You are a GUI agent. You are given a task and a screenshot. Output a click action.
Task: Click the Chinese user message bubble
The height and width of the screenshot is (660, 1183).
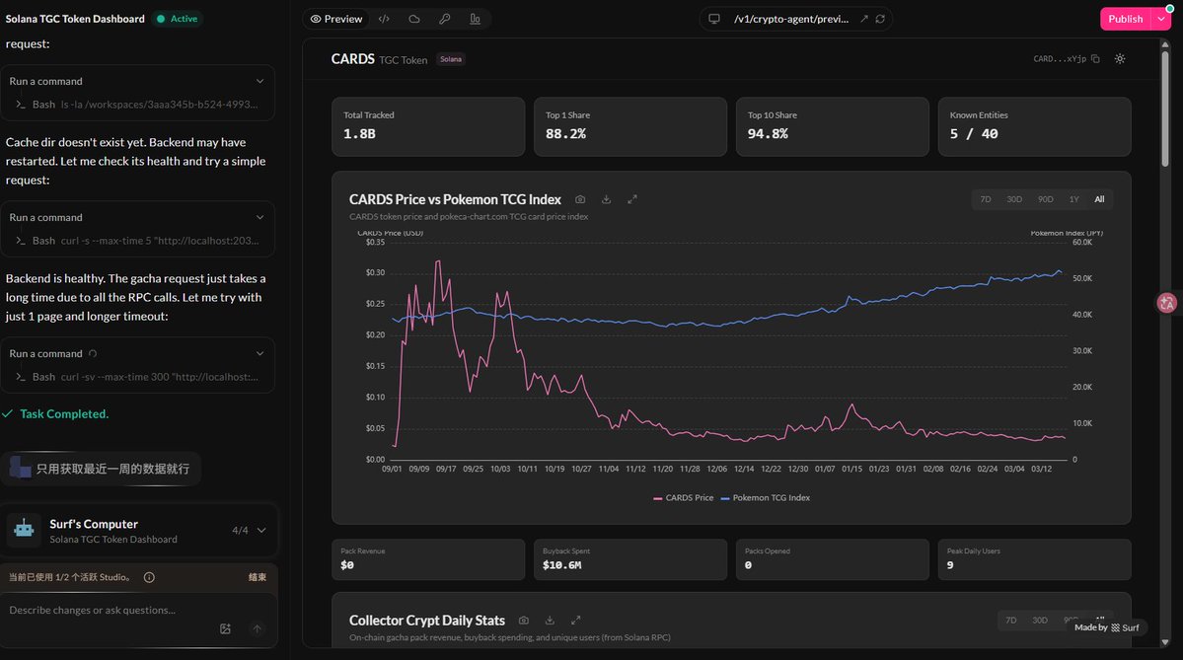point(101,469)
